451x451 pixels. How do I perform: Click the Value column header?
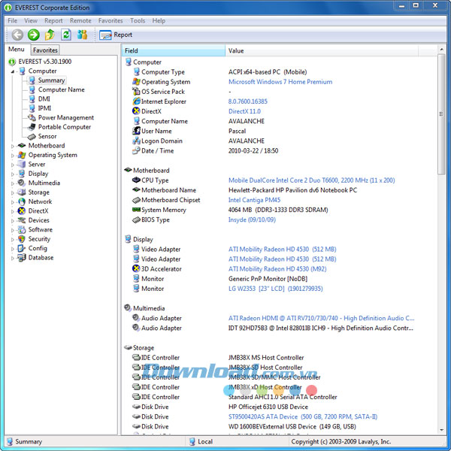click(322, 50)
